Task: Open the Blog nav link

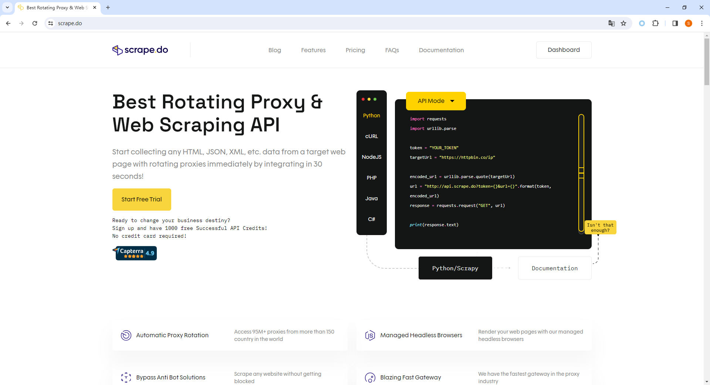Action: [275, 50]
